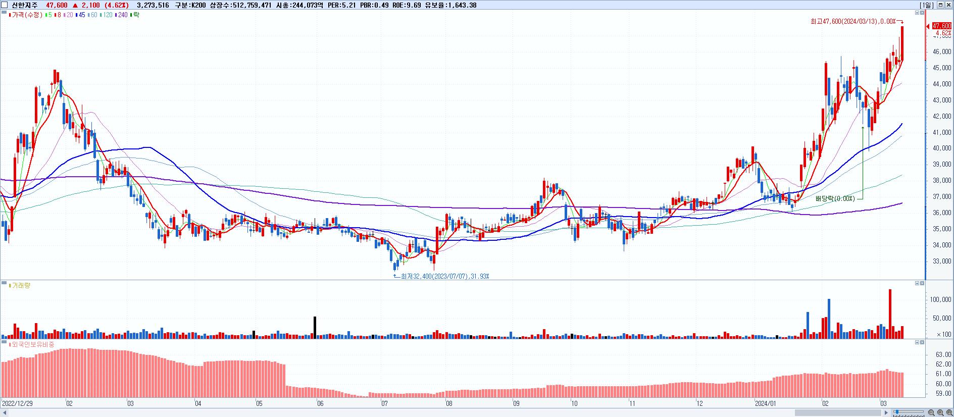Select the 8-day moving average legend

click(57, 15)
